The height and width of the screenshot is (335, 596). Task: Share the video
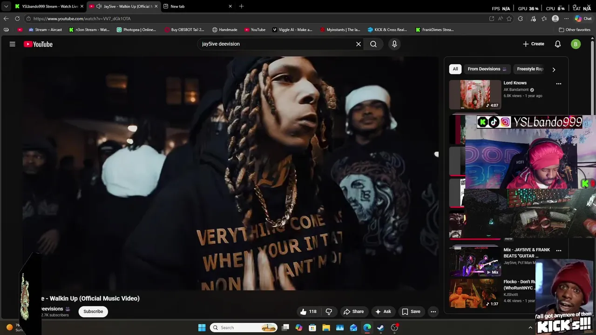353,312
